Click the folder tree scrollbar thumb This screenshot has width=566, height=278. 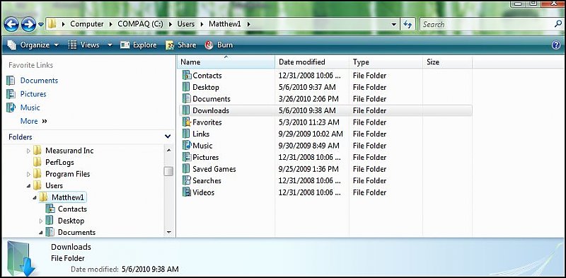coord(168,171)
